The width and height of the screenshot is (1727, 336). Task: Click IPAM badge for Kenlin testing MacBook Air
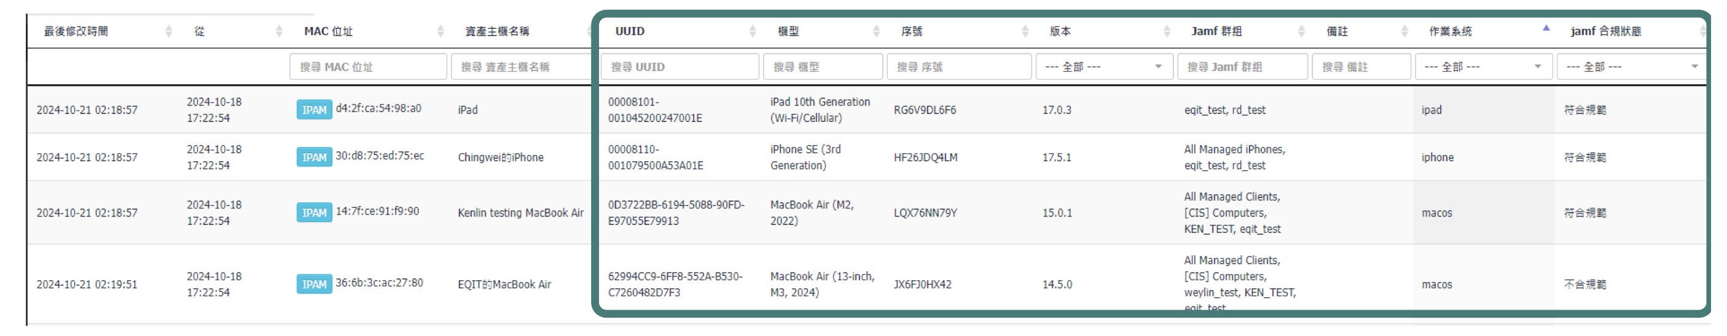point(314,213)
